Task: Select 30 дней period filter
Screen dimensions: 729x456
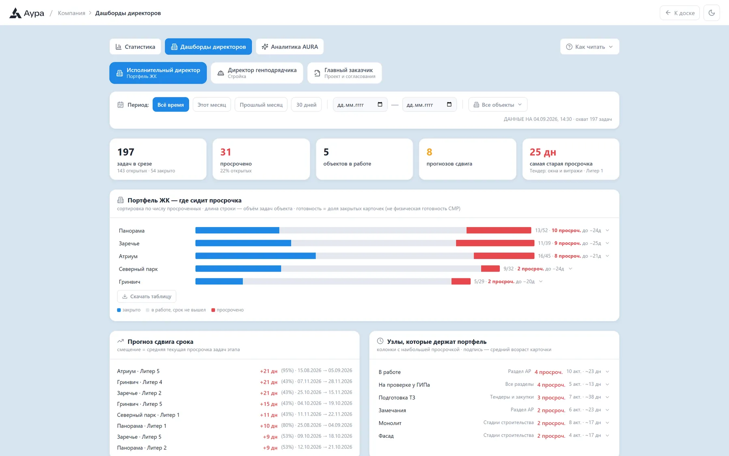Action: 306,105
